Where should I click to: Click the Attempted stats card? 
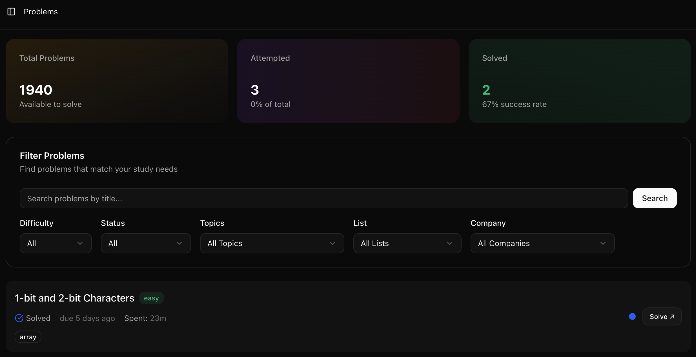click(x=348, y=81)
